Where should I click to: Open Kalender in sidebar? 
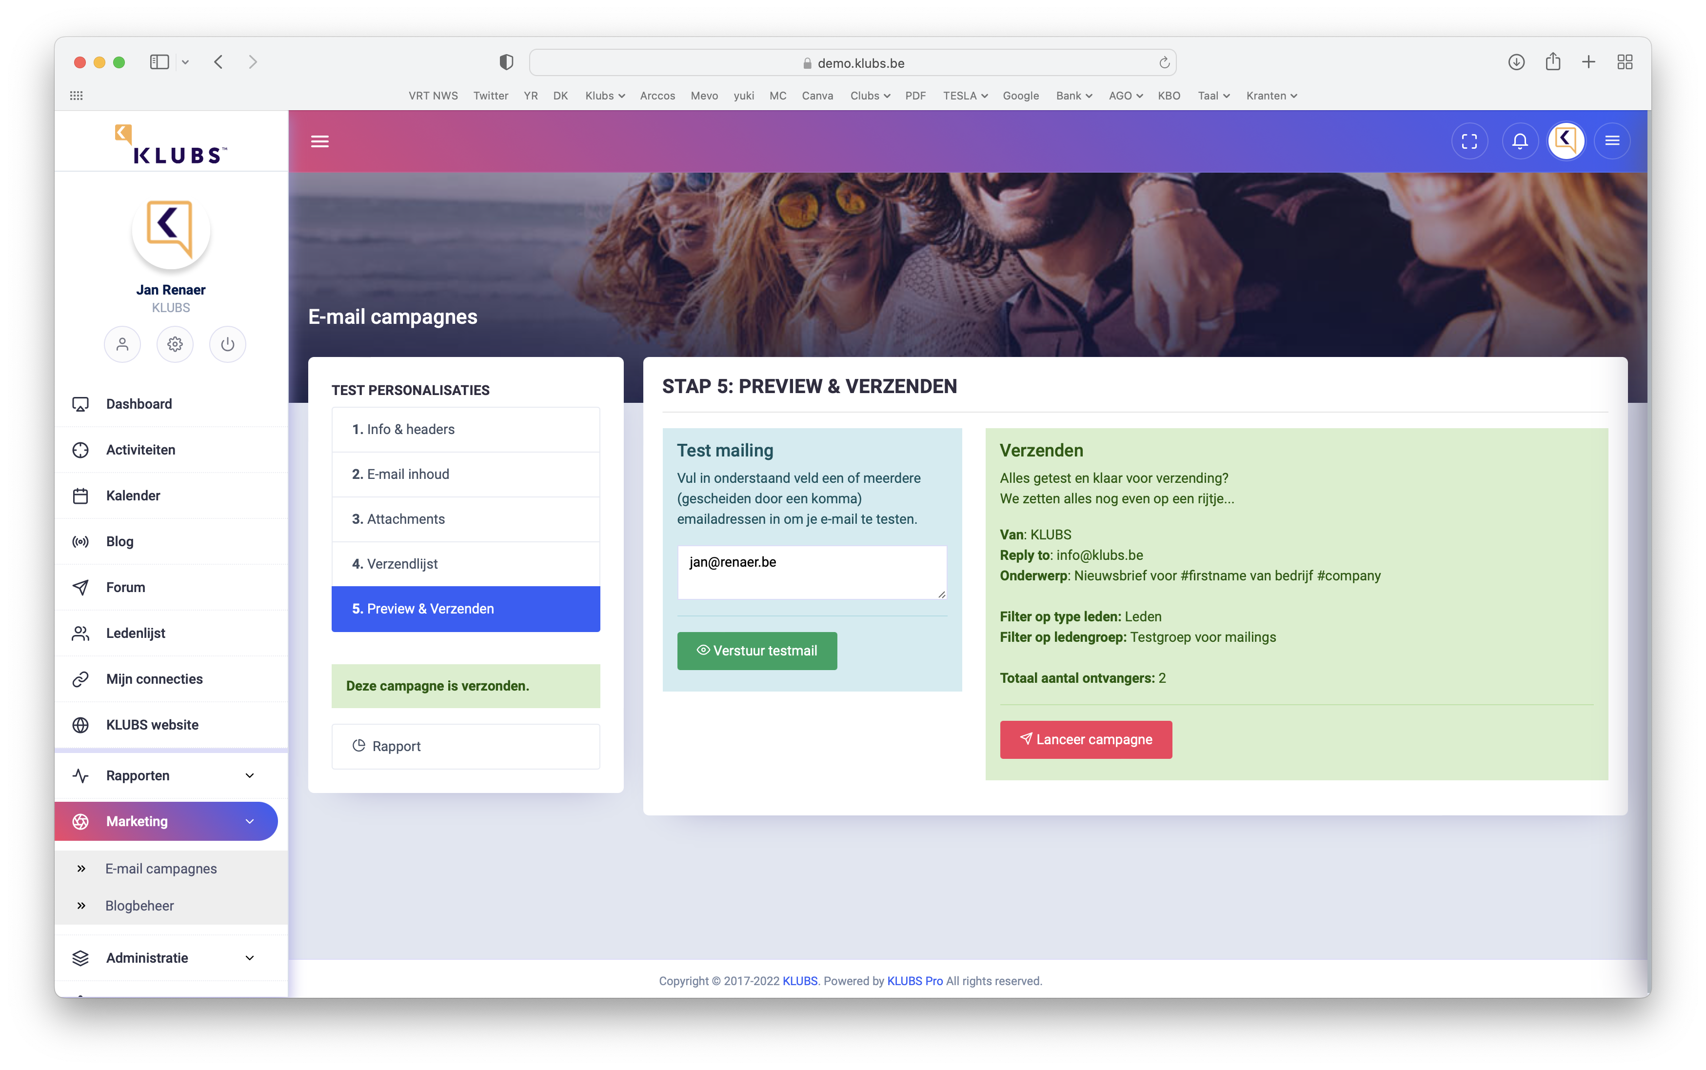[171, 495]
